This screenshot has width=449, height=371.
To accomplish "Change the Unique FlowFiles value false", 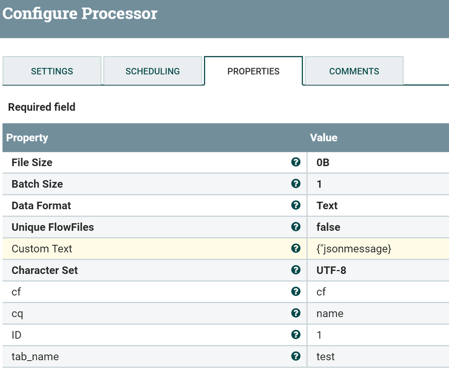I will pos(329,227).
